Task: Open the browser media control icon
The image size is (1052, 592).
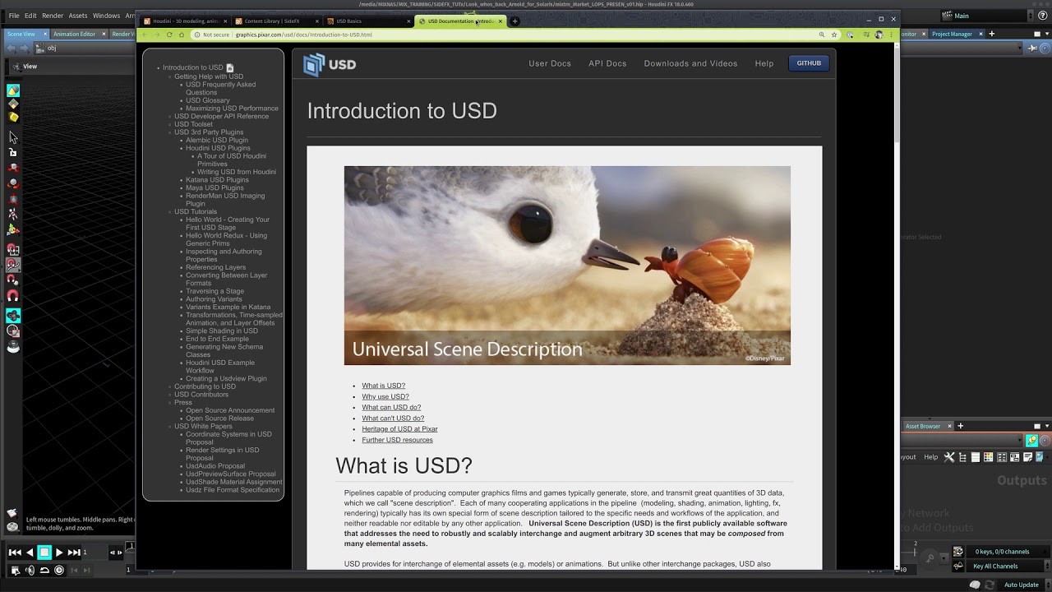Action: [865, 35]
